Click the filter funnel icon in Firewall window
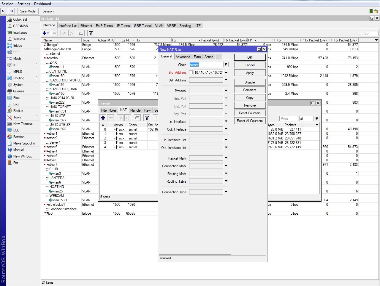Image resolution: width=380 pixels, height=286 pixels. [147, 118]
